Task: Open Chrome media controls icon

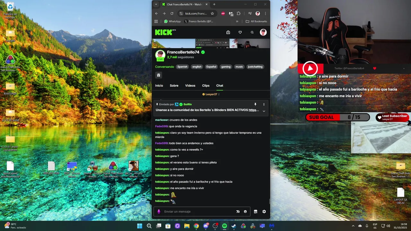Action: coord(250,13)
